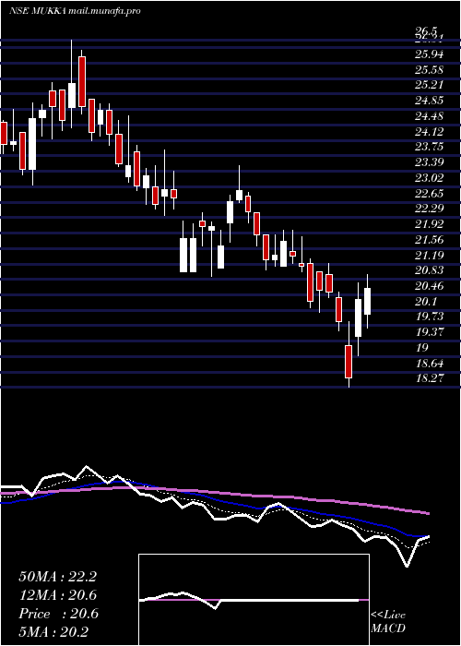The width and height of the screenshot is (461, 646).
Task: Click the 19.73 price axis label
Action: click(x=430, y=317)
